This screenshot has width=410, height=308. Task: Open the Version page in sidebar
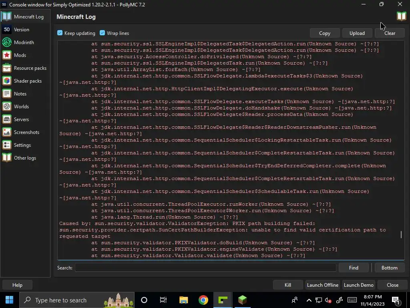coord(25,30)
